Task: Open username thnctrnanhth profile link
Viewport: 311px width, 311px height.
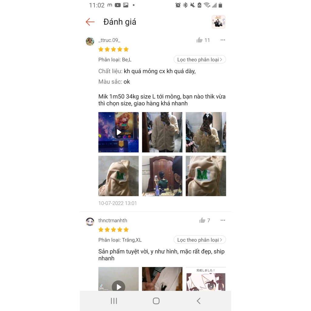Action: pyautogui.click(x=113, y=220)
